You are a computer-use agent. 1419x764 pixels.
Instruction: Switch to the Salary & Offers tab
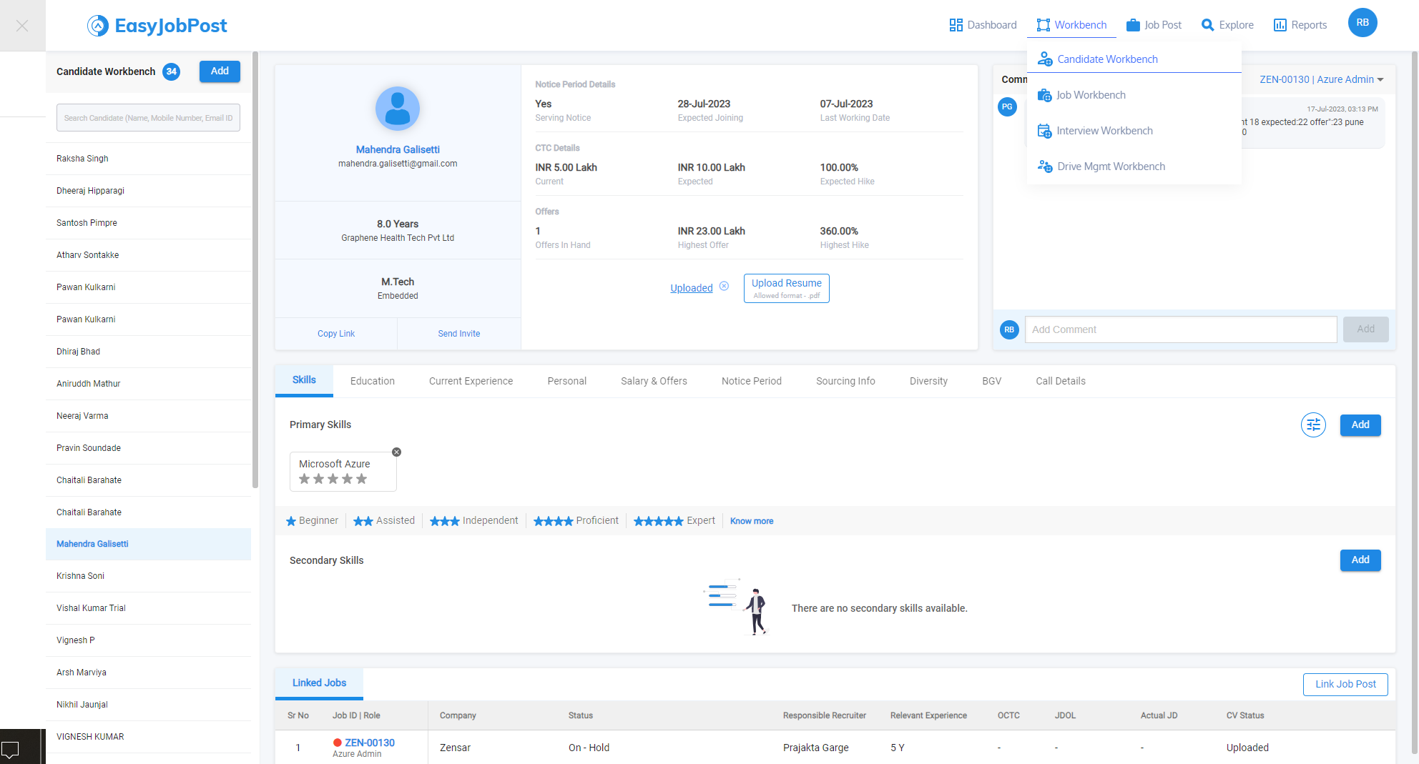654,381
